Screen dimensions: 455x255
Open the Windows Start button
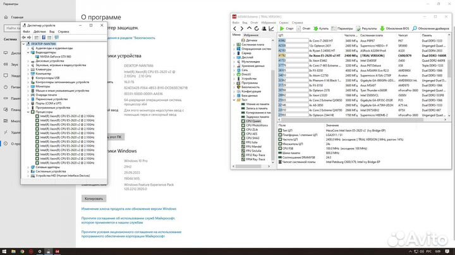4,251
